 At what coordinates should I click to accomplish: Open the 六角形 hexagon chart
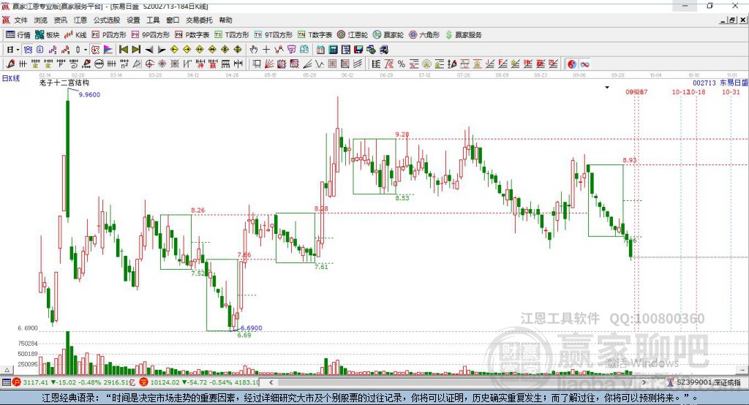(x=424, y=35)
